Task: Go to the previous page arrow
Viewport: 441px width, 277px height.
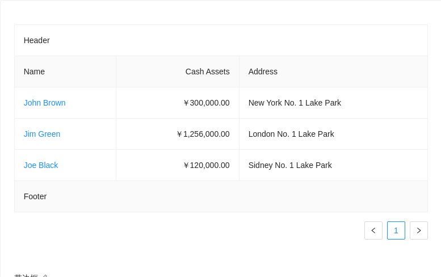Action: tap(373, 230)
